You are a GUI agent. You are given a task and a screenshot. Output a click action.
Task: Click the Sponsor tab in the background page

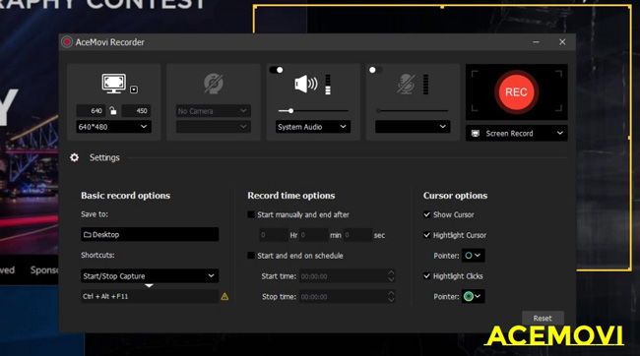44,270
